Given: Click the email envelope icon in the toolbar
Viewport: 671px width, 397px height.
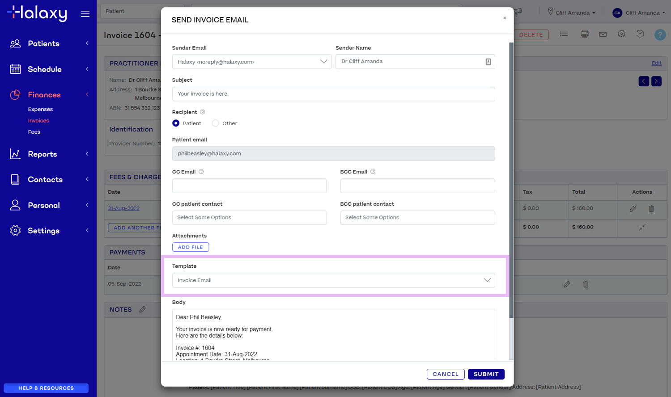Looking at the screenshot, I should click(603, 33).
